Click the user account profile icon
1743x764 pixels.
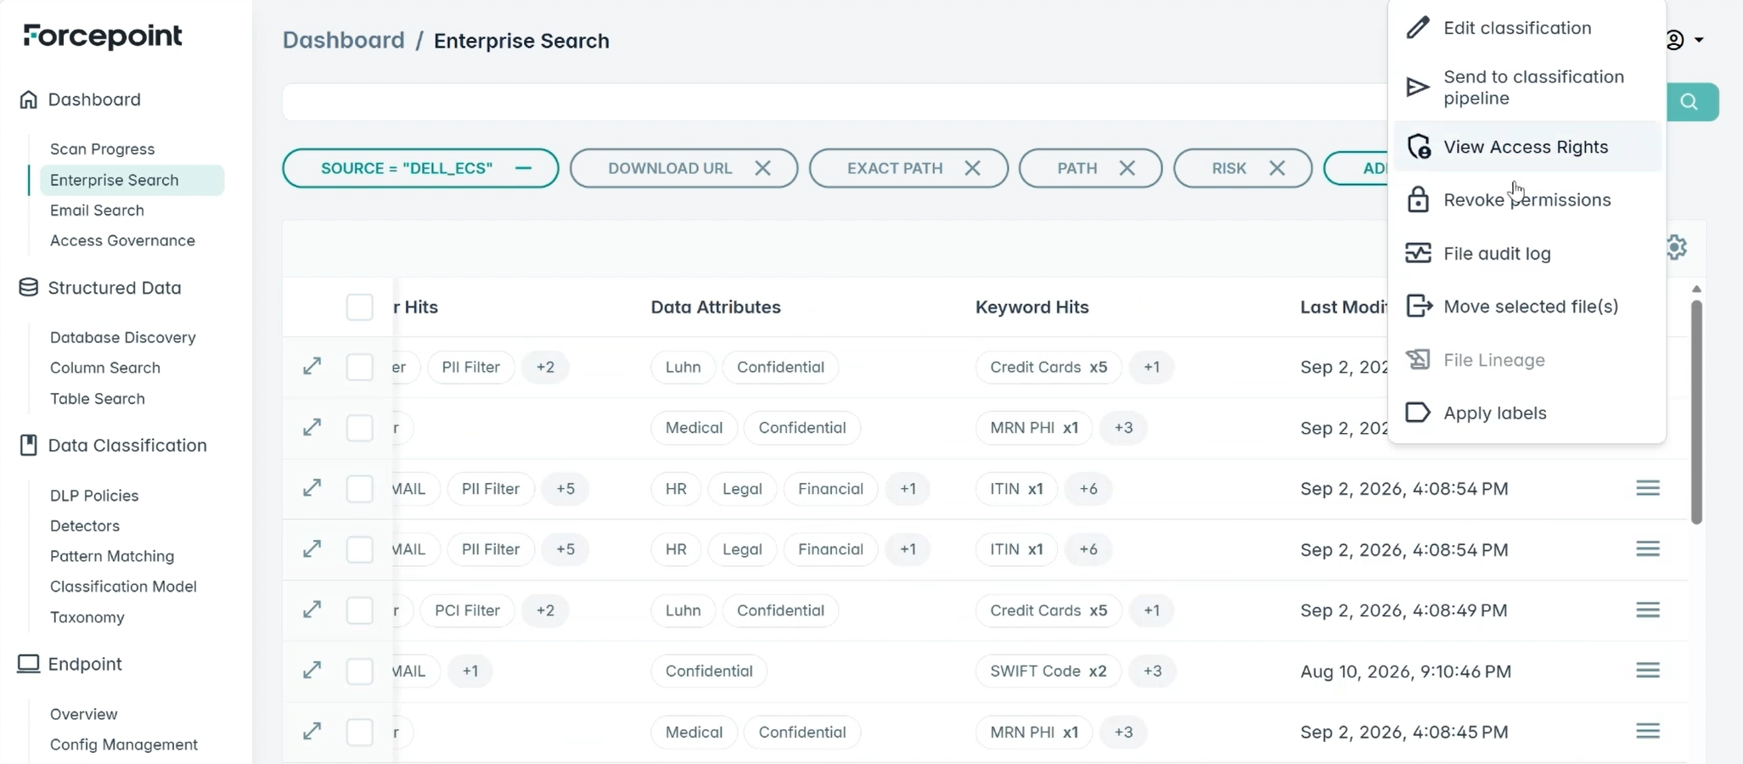pos(1674,40)
